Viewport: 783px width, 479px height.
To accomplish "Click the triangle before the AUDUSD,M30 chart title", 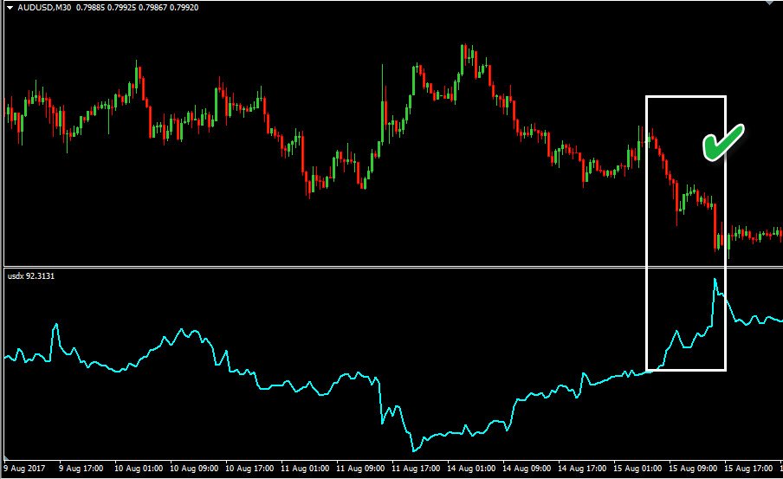I will click(10, 8).
